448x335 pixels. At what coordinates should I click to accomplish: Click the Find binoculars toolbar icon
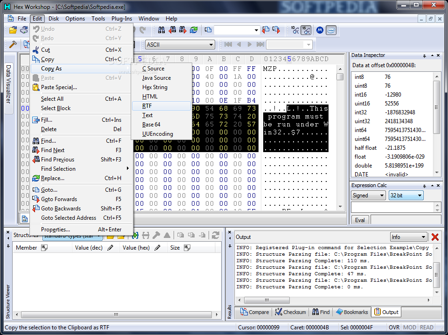coord(161,30)
